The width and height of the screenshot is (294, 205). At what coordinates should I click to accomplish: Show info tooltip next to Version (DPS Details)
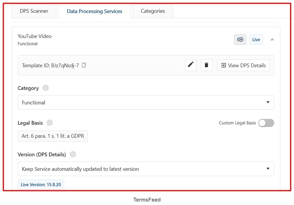[73, 154]
